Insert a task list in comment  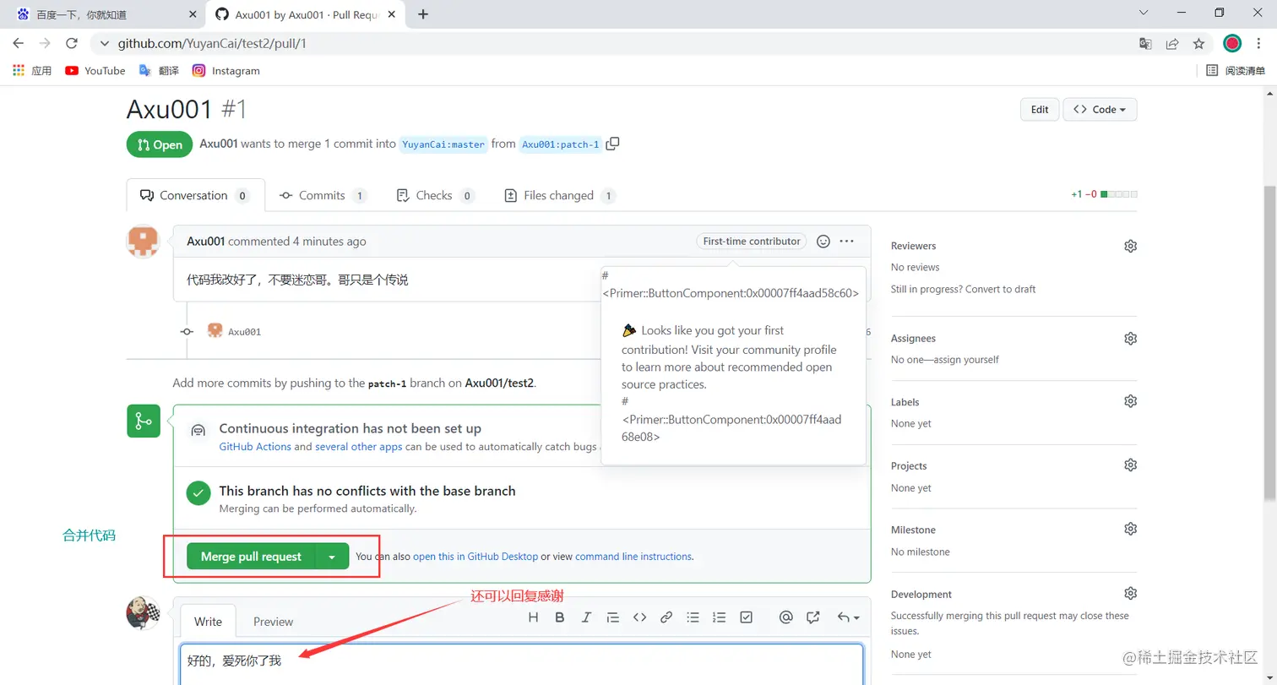pos(746,617)
